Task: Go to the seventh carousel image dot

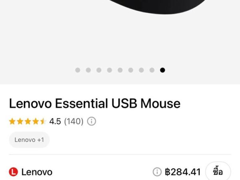Action: (141, 70)
